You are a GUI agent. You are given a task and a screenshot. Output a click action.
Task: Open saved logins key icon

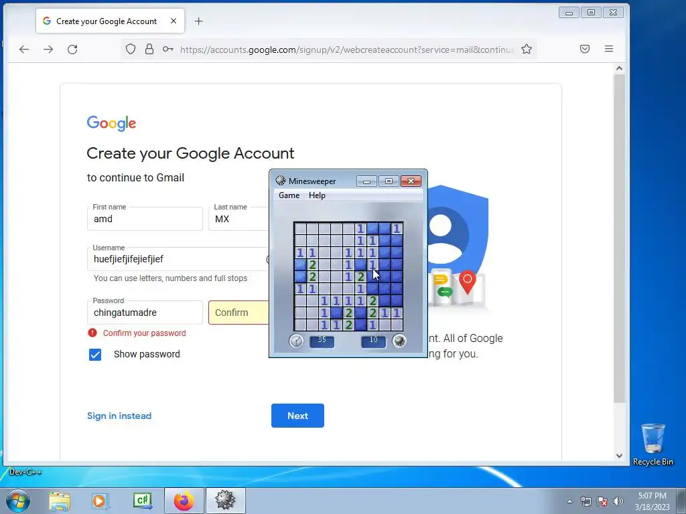(x=168, y=49)
